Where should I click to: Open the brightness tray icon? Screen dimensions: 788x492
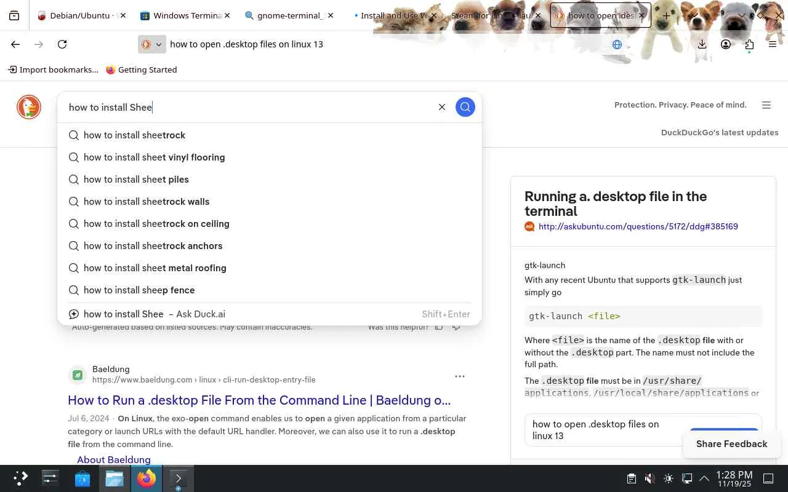coord(669,478)
